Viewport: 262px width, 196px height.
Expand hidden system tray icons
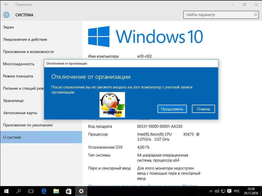[x=211, y=191]
